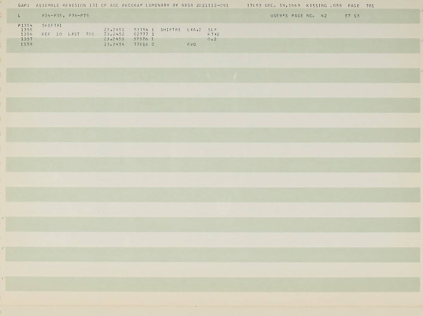The height and width of the screenshot is (316, 423).
Task: Click the address 23,2451
Action: point(114,30)
